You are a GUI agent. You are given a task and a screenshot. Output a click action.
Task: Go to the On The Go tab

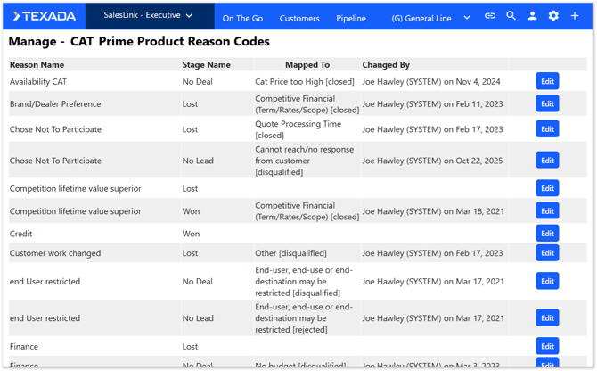coord(241,18)
